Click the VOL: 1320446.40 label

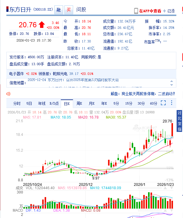40,188
